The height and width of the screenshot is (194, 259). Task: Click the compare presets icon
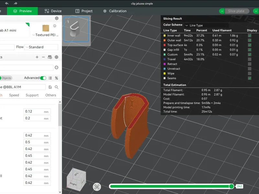pyautogui.click(x=56, y=78)
